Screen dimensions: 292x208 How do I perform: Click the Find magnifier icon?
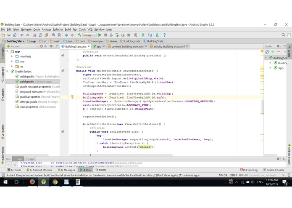[53, 35]
